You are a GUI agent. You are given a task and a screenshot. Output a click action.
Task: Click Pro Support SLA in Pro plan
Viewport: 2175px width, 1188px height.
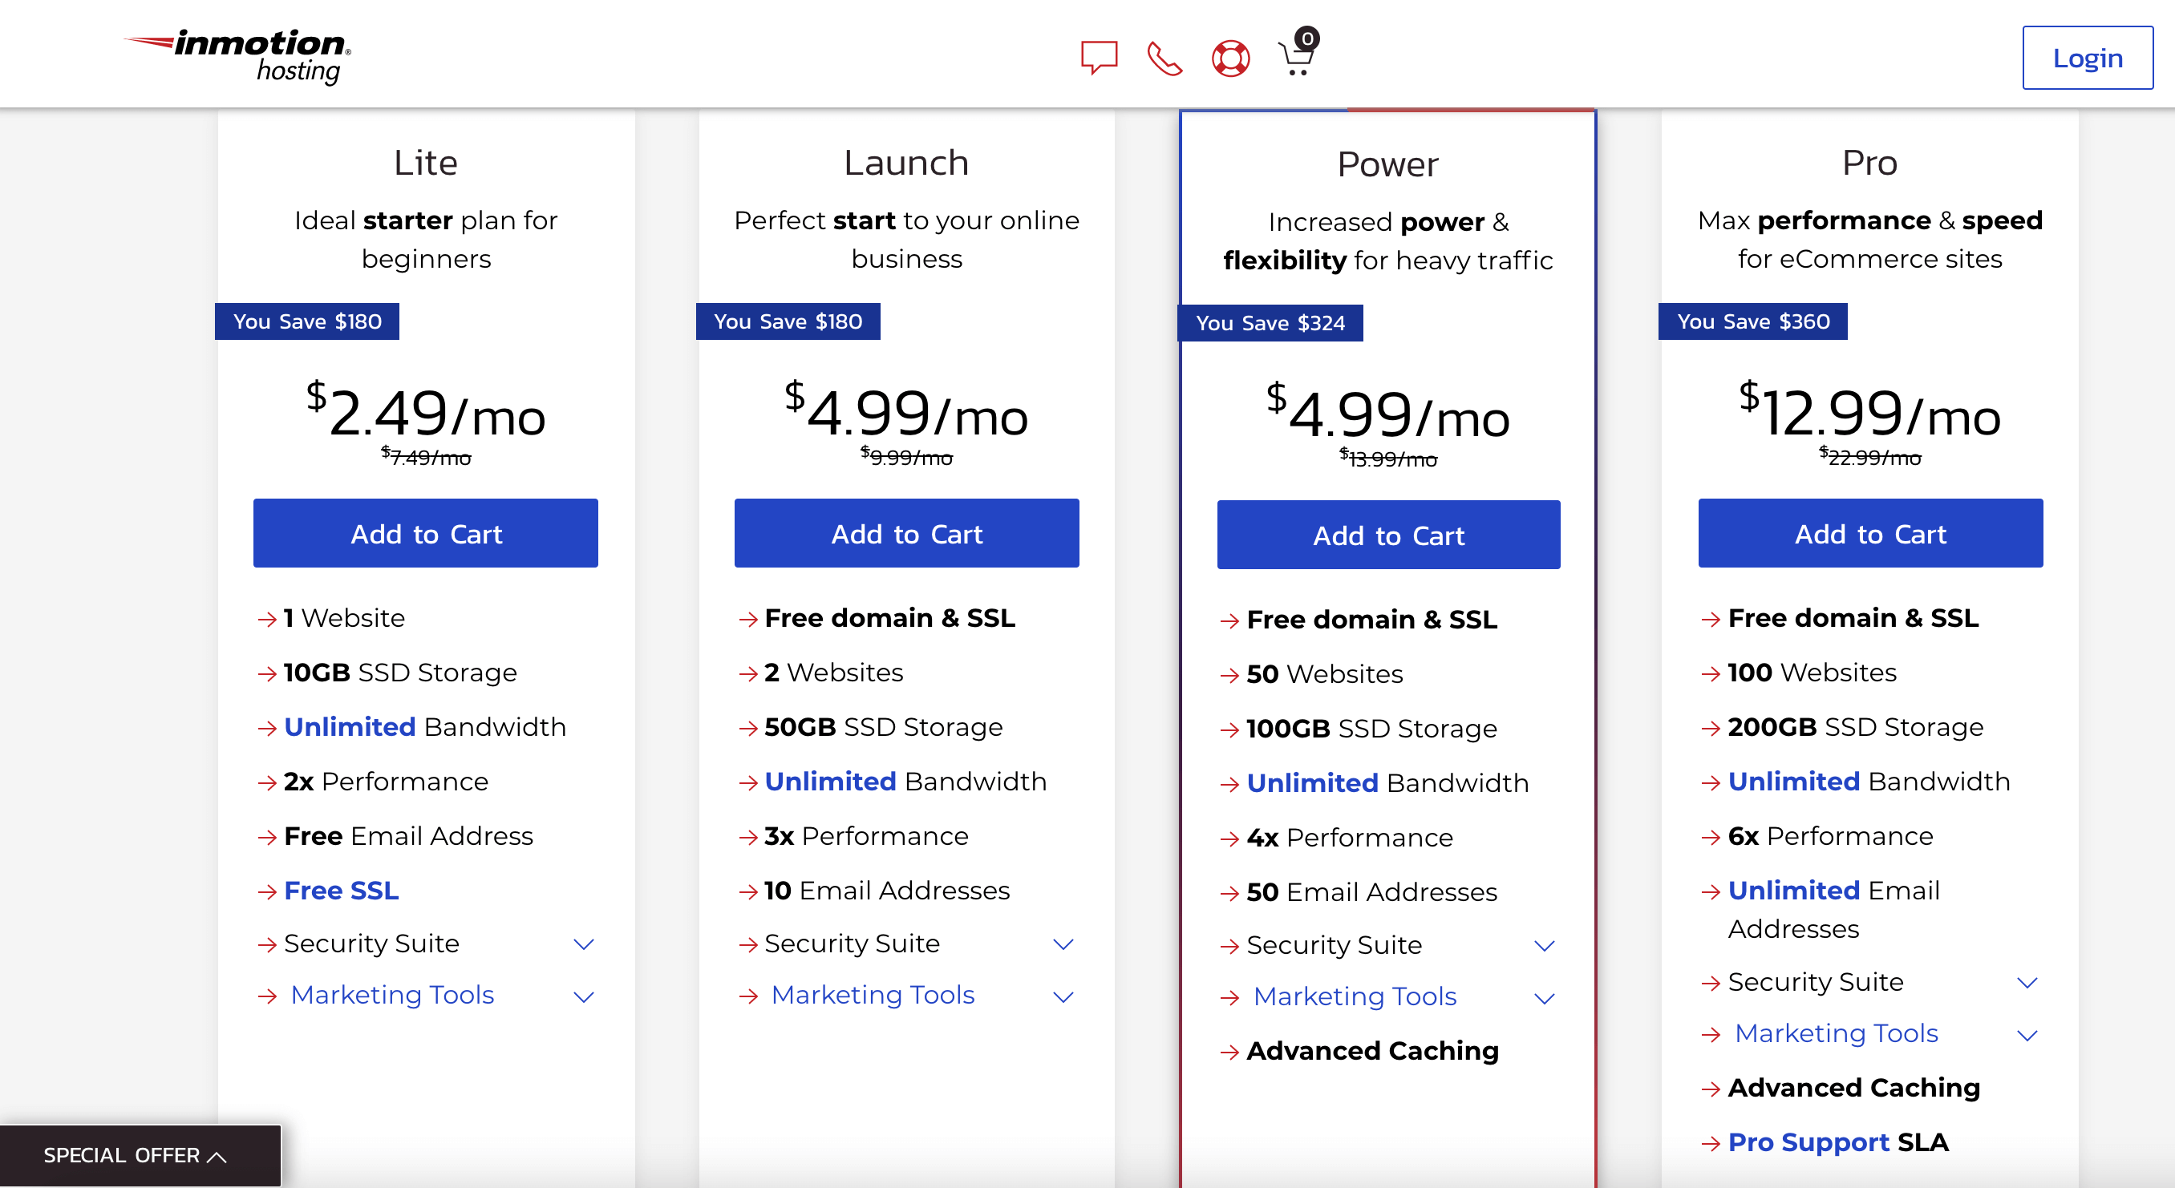(x=1838, y=1142)
